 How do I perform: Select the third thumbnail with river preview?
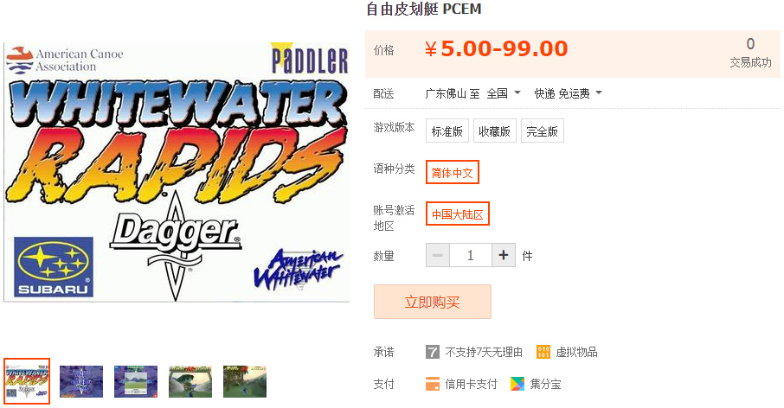click(x=136, y=381)
